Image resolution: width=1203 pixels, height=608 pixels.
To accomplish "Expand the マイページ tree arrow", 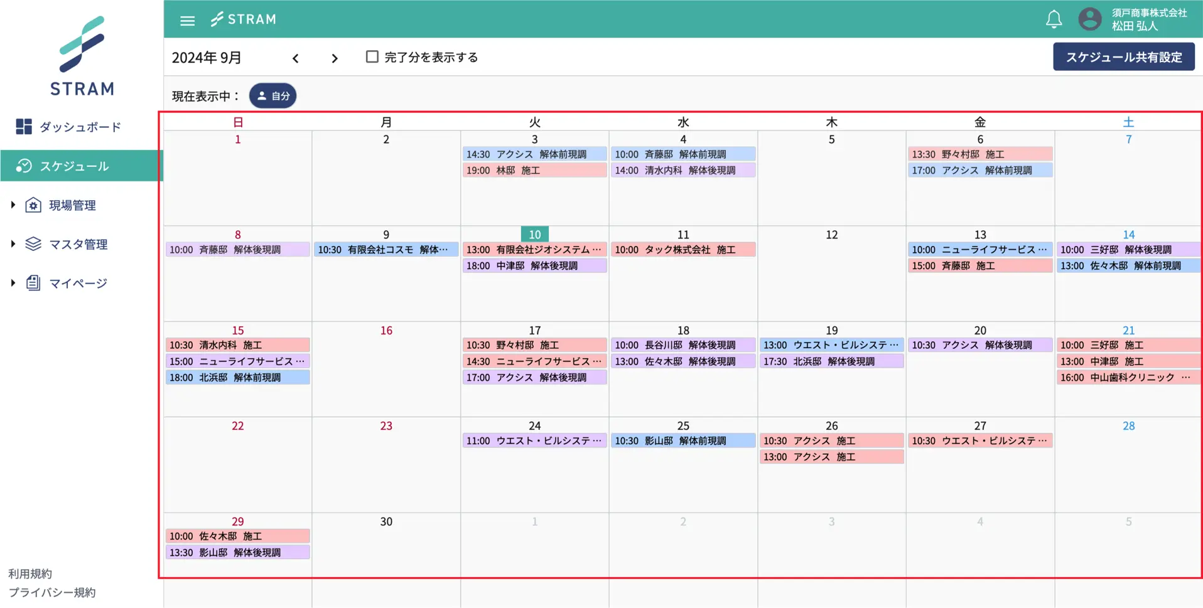I will point(13,283).
